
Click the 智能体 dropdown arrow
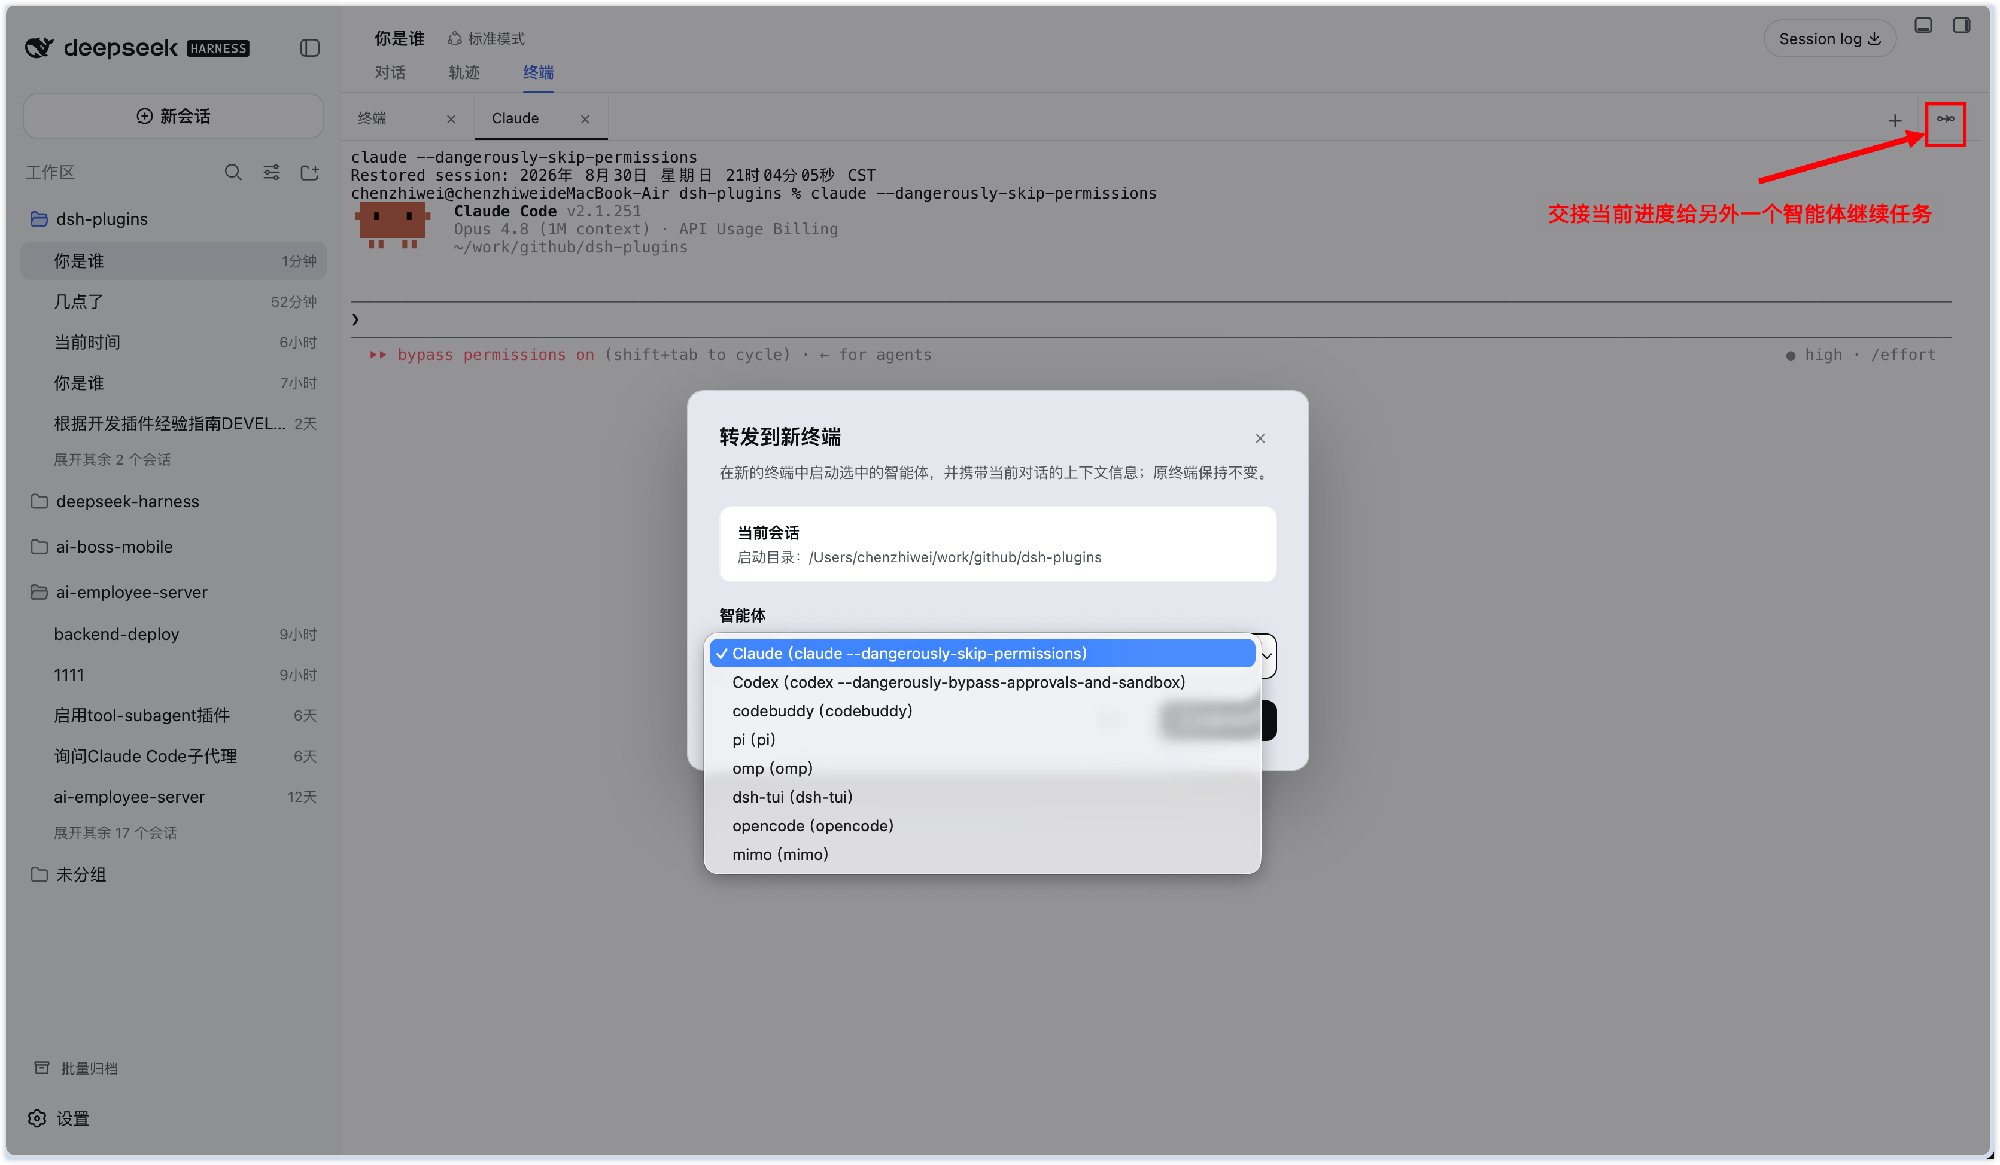1267,655
